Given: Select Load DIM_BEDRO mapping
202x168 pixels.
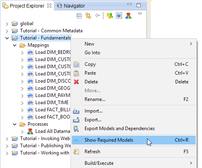Looking at the screenshot, I should 53,52.
